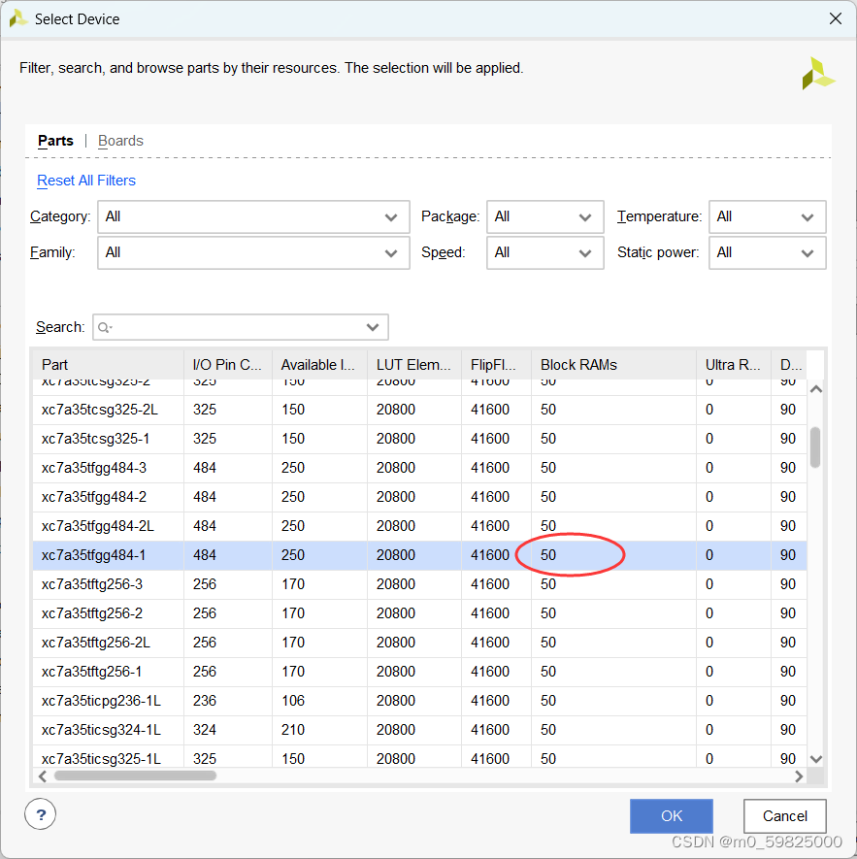This screenshot has width=857, height=859.
Task: Confirm selection with the OK button
Action: pyautogui.click(x=672, y=815)
